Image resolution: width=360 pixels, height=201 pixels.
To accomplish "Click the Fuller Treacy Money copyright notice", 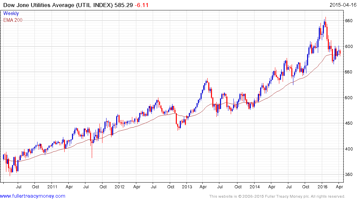I will pos(277,196).
